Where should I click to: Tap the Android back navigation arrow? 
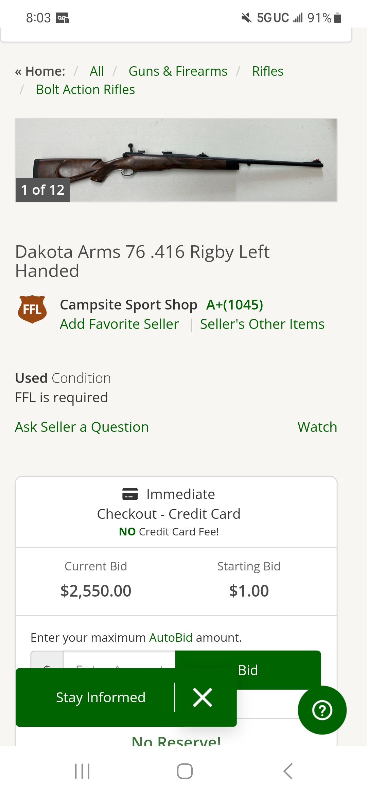click(288, 771)
